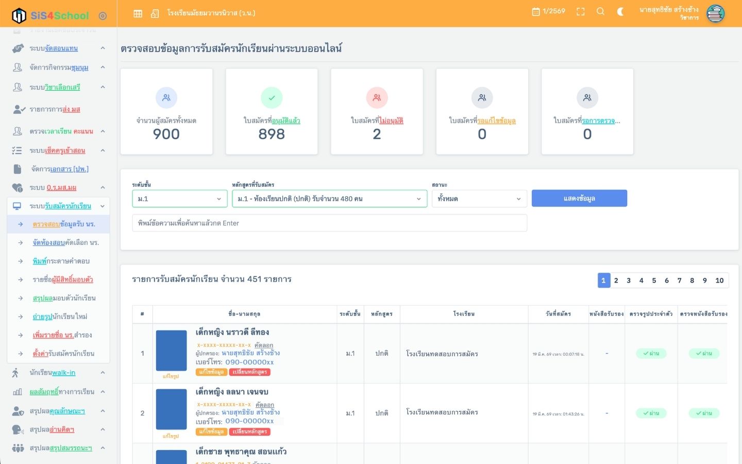Select รายชื่อผู้มีสิทธิ์มอบตัว submenu

click(x=59, y=279)
